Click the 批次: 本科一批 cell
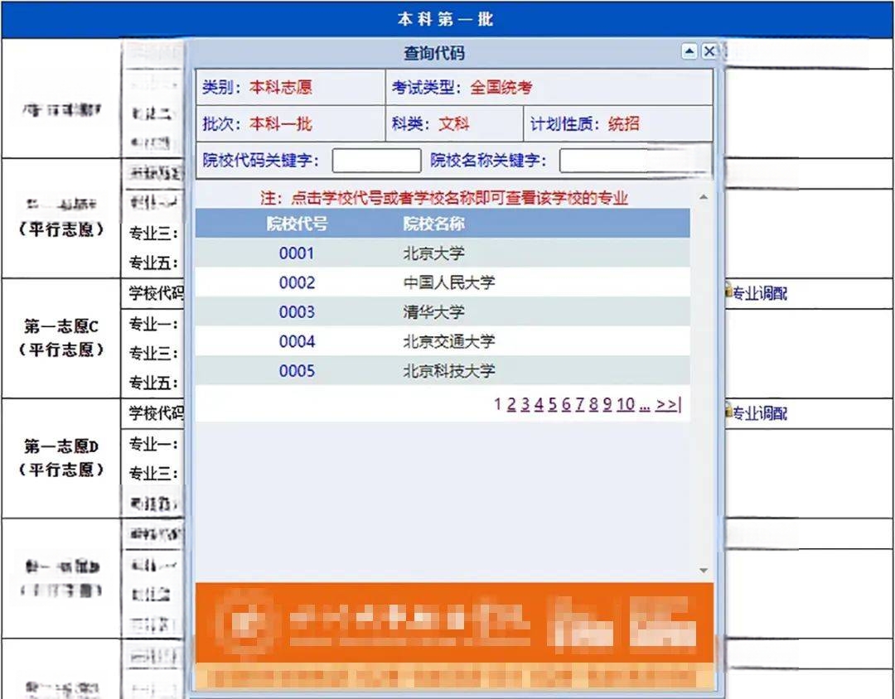This screenshot has height=699, width=895. pyautogui.click(x=291, y=124)
